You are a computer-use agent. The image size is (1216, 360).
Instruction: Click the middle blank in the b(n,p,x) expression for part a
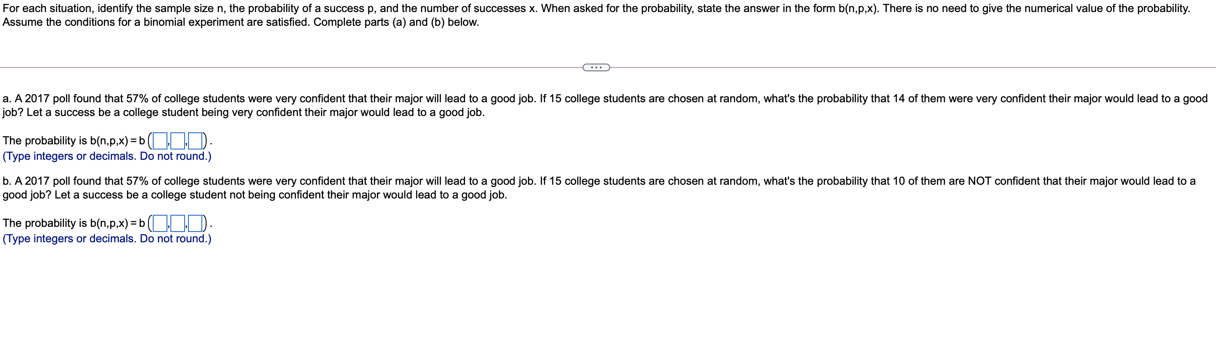(x=178, y=140)
